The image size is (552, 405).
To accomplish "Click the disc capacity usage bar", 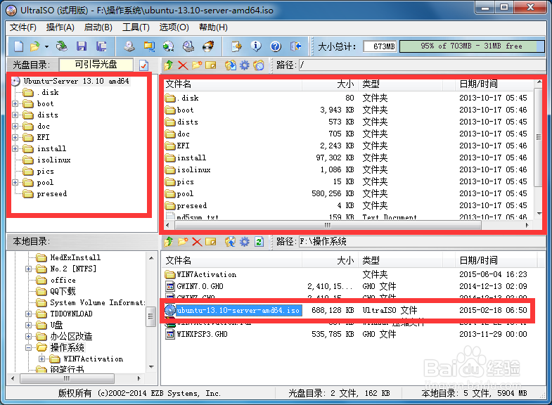I will click(x=471, y=46).
